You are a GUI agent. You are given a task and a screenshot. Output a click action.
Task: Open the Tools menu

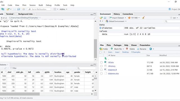(65, 5)
